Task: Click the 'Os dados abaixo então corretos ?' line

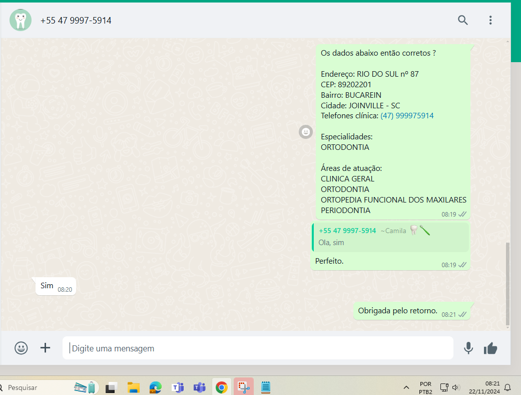Action: click(378, 53)
